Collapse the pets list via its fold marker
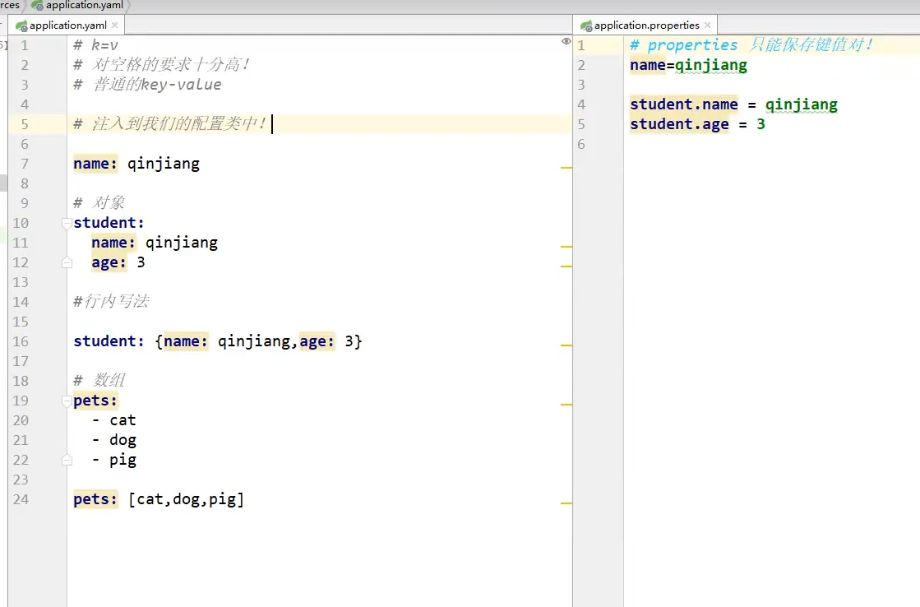920x607 pixels. (x=66, y=401)
